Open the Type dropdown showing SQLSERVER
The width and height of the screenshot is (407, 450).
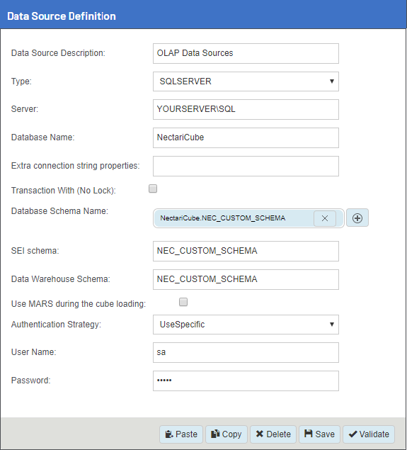click(x=246, y=81)
